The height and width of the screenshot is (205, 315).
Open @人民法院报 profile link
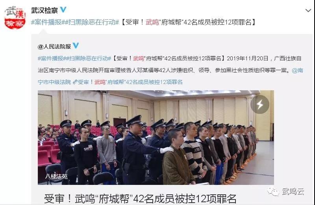pyautogui.click(x=54, y=47)
